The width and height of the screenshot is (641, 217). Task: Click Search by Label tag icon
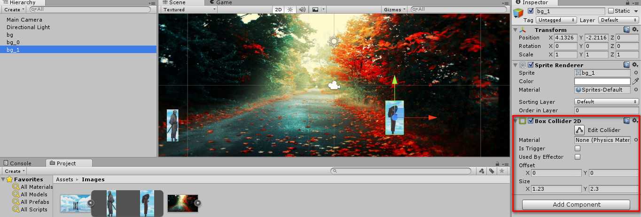coord(492,171)
